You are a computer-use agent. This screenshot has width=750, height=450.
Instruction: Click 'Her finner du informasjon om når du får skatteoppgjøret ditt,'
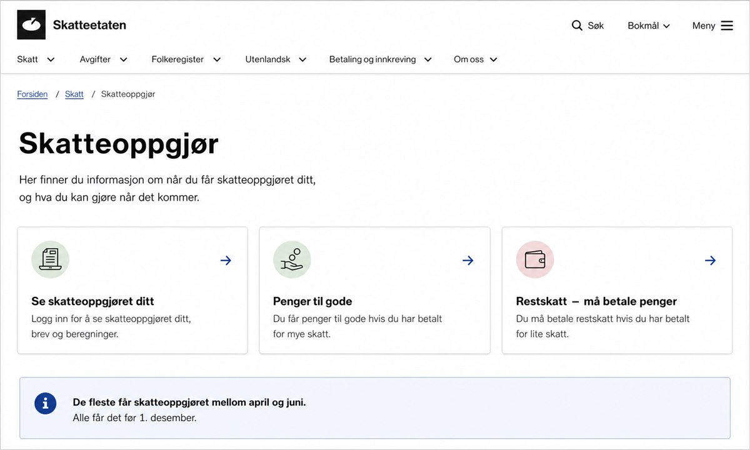click(x=167, y=180)
